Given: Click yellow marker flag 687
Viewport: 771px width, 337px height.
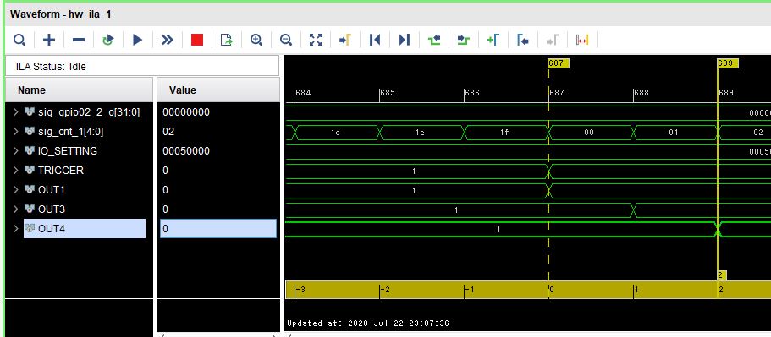Looking at the screenshot, I should [x=558, y=63].
